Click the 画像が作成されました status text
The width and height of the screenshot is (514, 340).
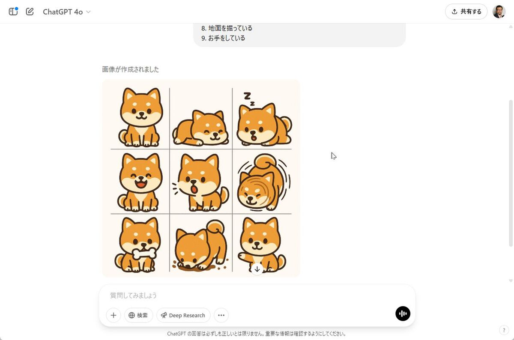[x=130, y=69]
